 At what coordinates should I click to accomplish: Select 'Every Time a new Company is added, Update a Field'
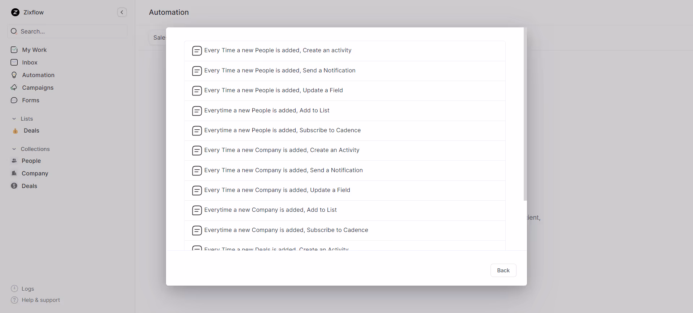point(345,191)
